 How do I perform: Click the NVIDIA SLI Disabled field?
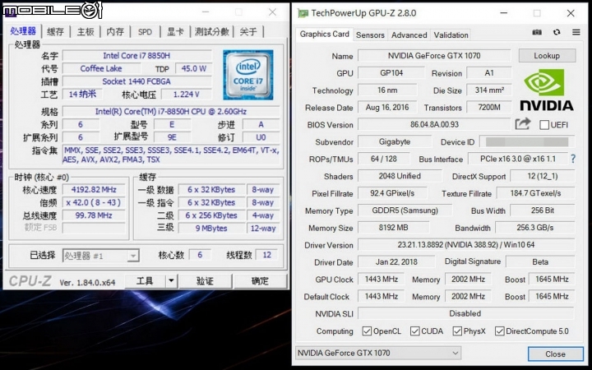click(x=465, y=313)
